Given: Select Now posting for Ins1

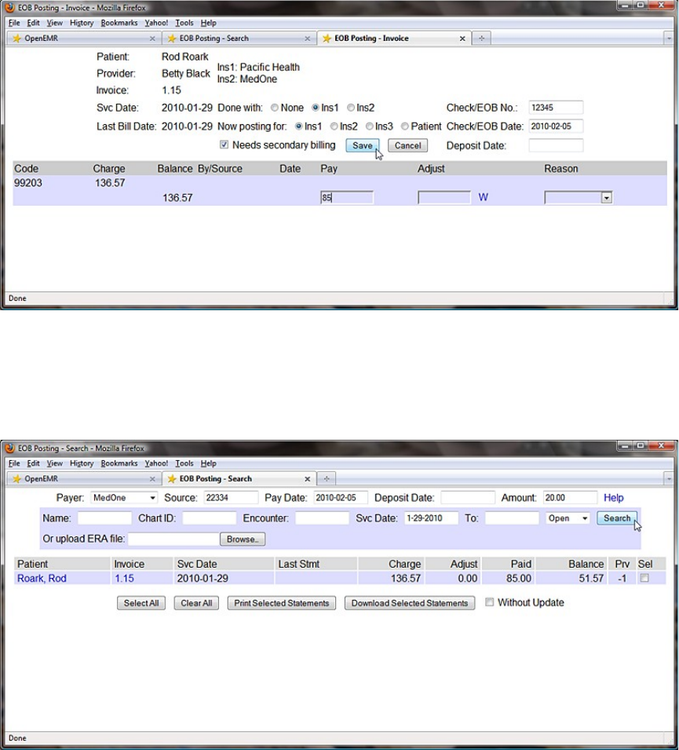Looking at the screenshot, I should 298,126.
